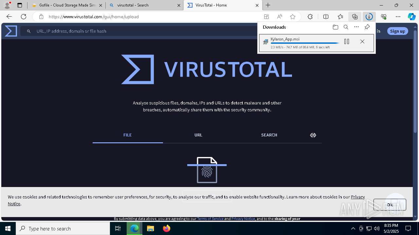Launch Firefox from the taskbar
Screen dimensions: 419x235
[x=166, y=228]
